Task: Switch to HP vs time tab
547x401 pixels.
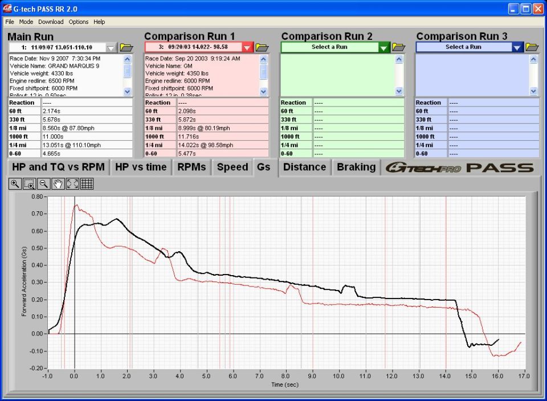Action: pyautogui.click(x=141, y=167)
